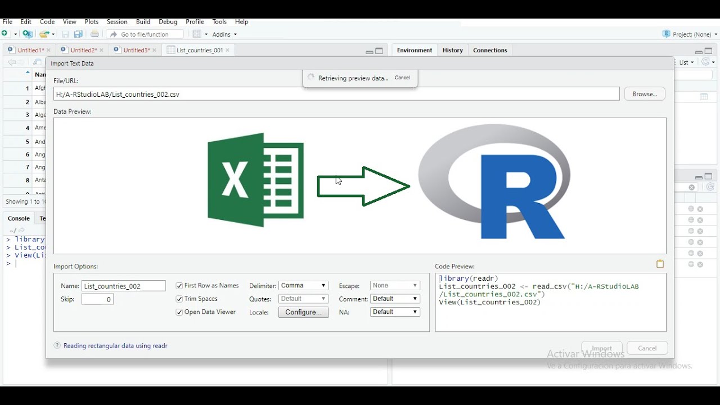Open the Plots menu
720x405 pixels.
(91, 21)
